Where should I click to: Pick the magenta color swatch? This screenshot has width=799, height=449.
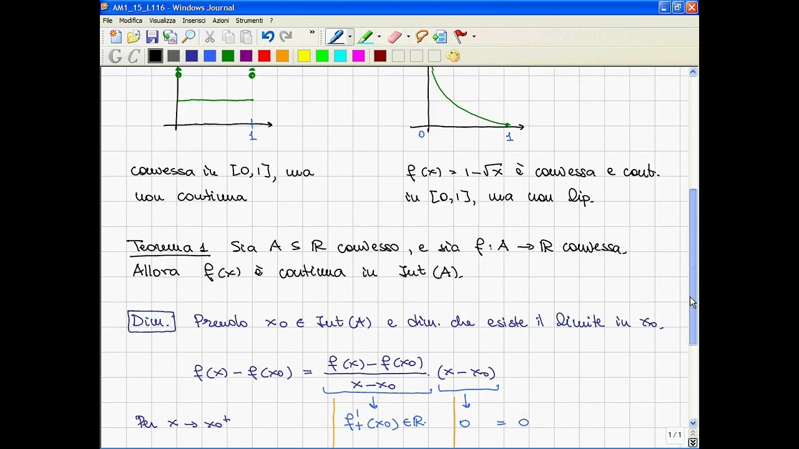click(x=358, y=56)
